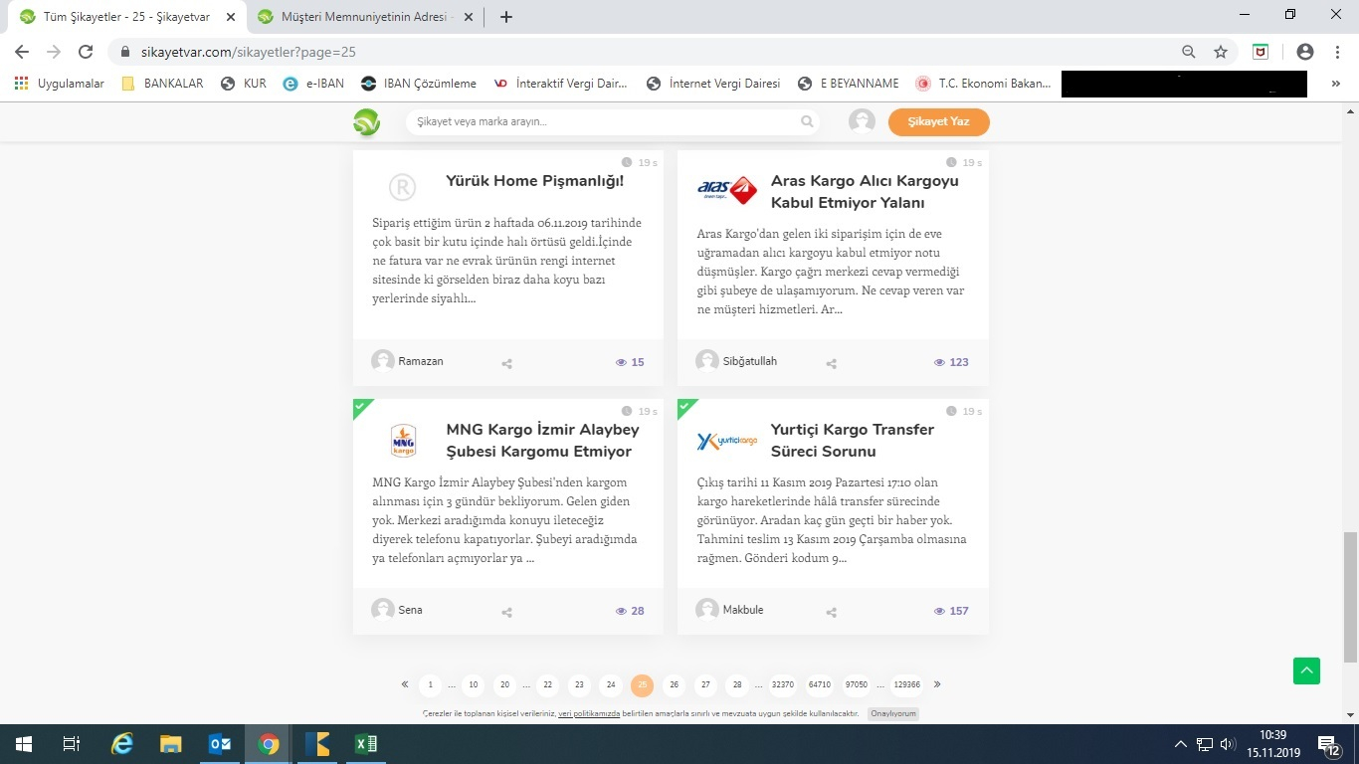
Task: Click the browser address bar URL
Action: [250, 52]
